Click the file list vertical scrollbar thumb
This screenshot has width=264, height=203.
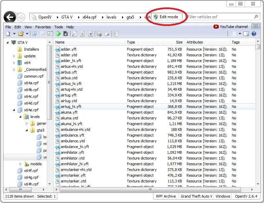tap(258, 47)
